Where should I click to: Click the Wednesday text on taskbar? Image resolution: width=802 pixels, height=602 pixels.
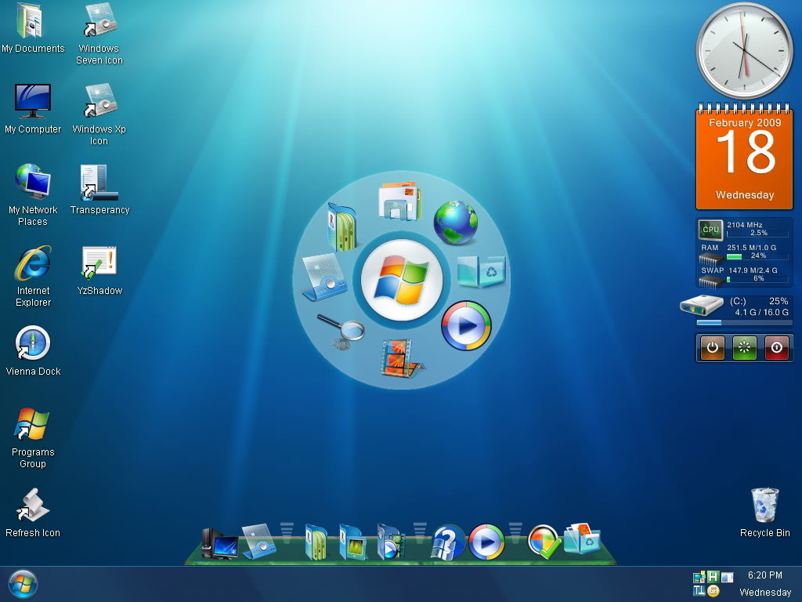[765, 593]
